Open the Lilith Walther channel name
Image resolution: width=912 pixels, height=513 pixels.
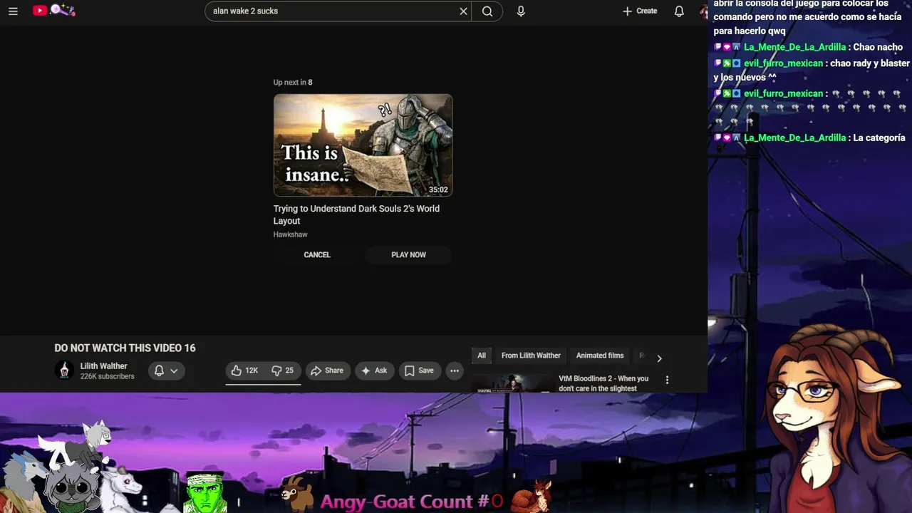tap(103, 366)
